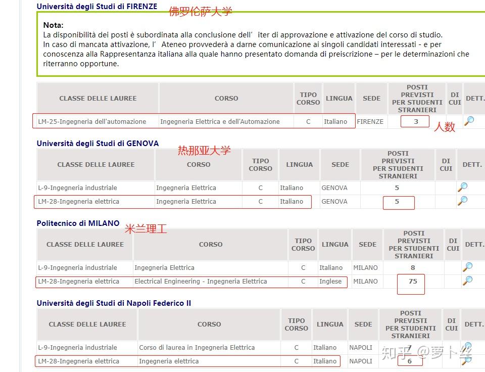Click SEDE header in NAPOLI table
The height and width of the screenshot is (372, 485).
point(363,324)
